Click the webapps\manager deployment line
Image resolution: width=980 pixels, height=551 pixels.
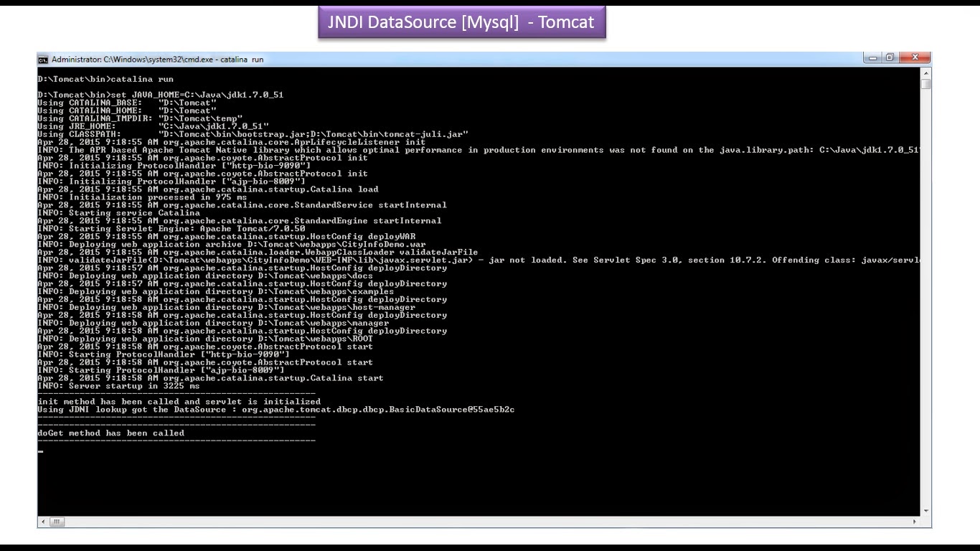pyautogui.click(x=213, y=324)
